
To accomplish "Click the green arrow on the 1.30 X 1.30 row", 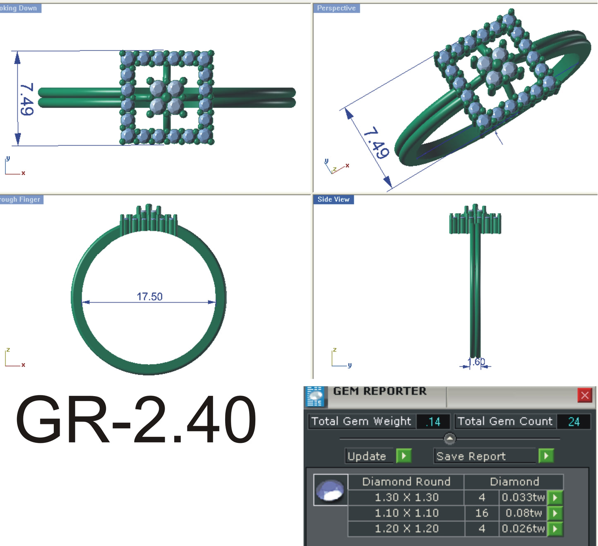I will [555, 498].
